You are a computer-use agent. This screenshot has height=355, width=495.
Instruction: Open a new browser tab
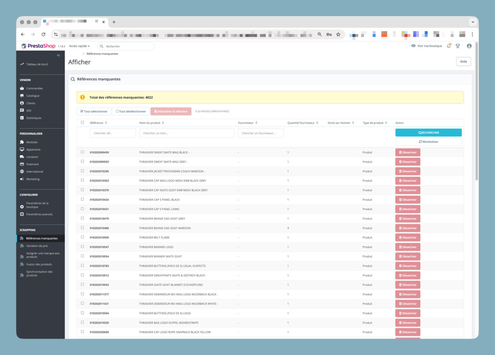tap(114, 22)
